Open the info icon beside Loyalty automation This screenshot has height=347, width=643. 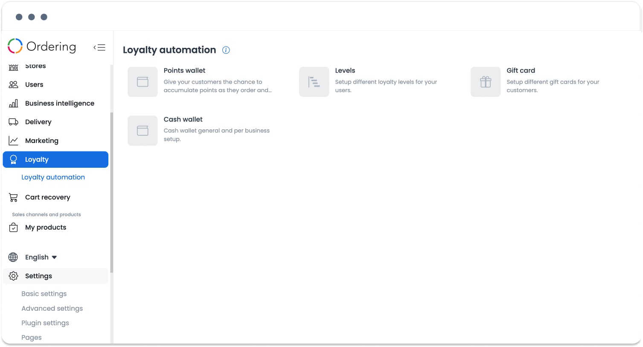pyautogui.click(x=226, y=50)
